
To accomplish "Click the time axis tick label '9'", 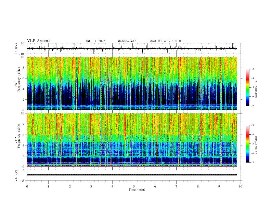I will 219,186.
